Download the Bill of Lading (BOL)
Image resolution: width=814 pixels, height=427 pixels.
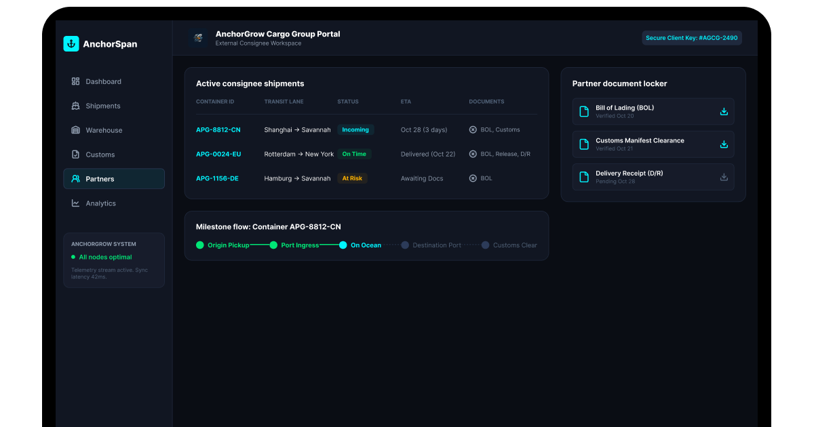click(x=724, y=111)
